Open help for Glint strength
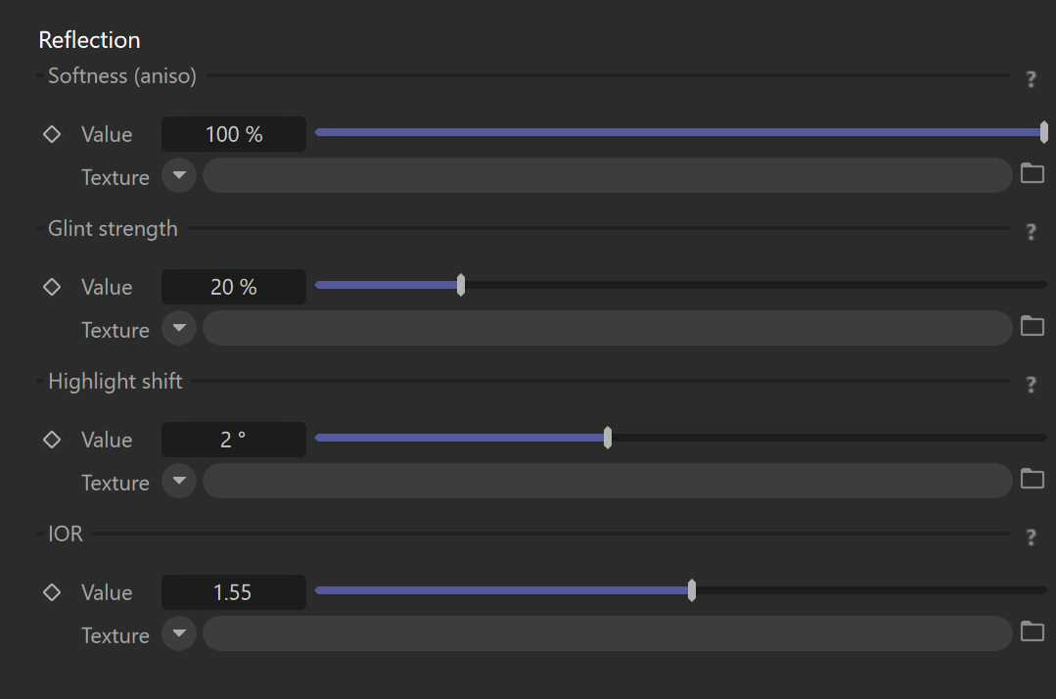The width and height of the screenshot is (1056, 699). [x=1032, y=232]
